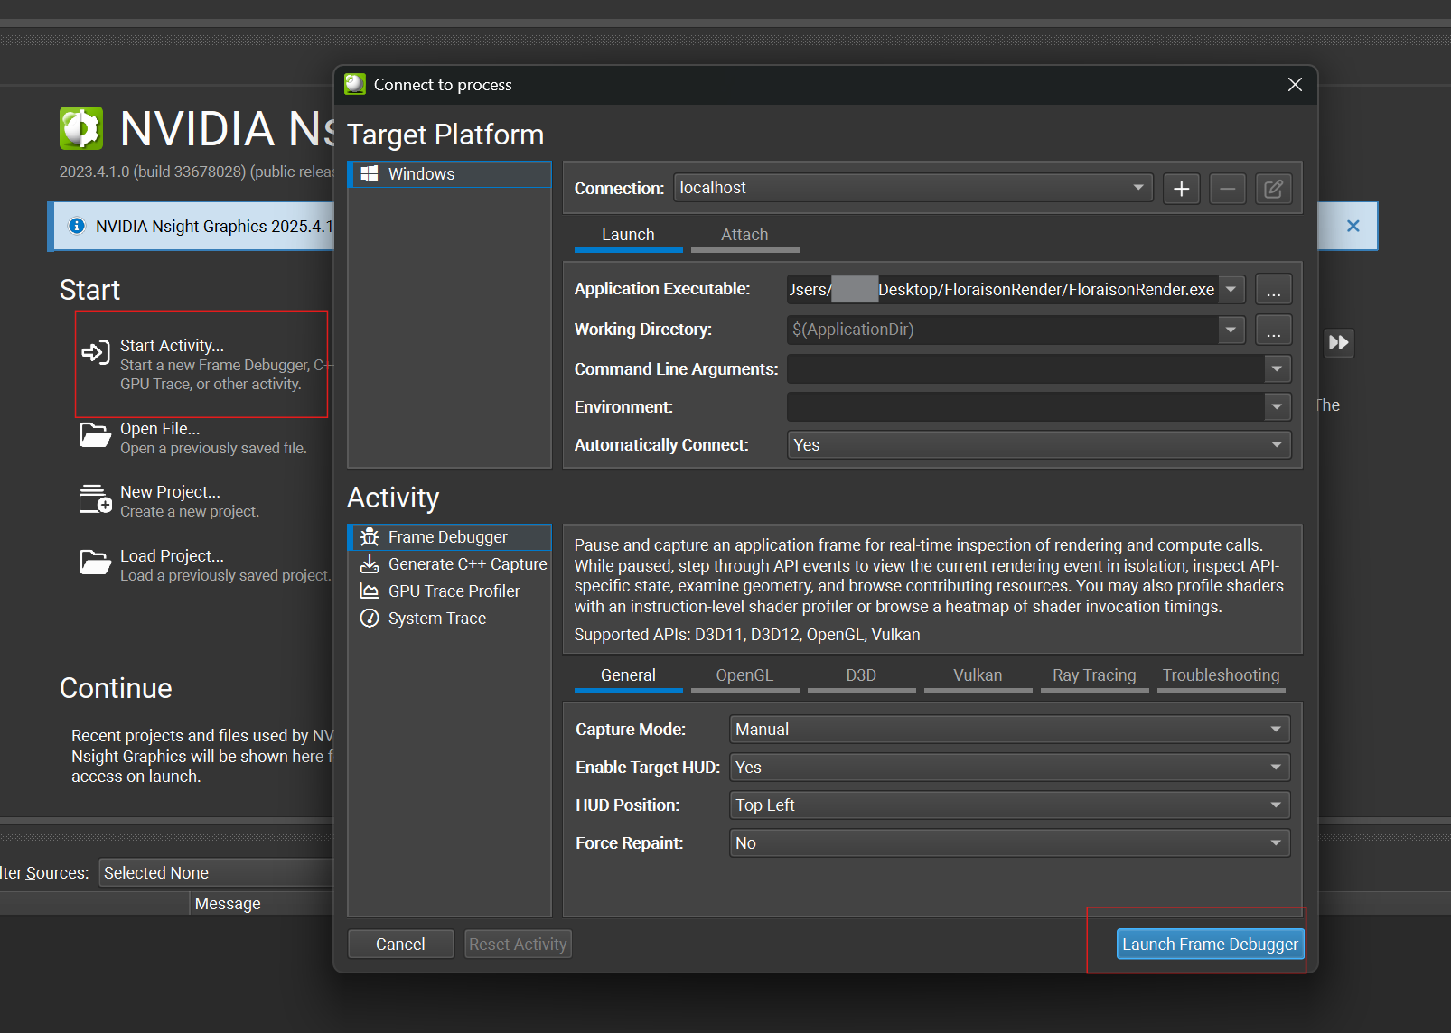
Task: Expand the Enable Target HUD dropdown
Action: (x=1008, y=768)
